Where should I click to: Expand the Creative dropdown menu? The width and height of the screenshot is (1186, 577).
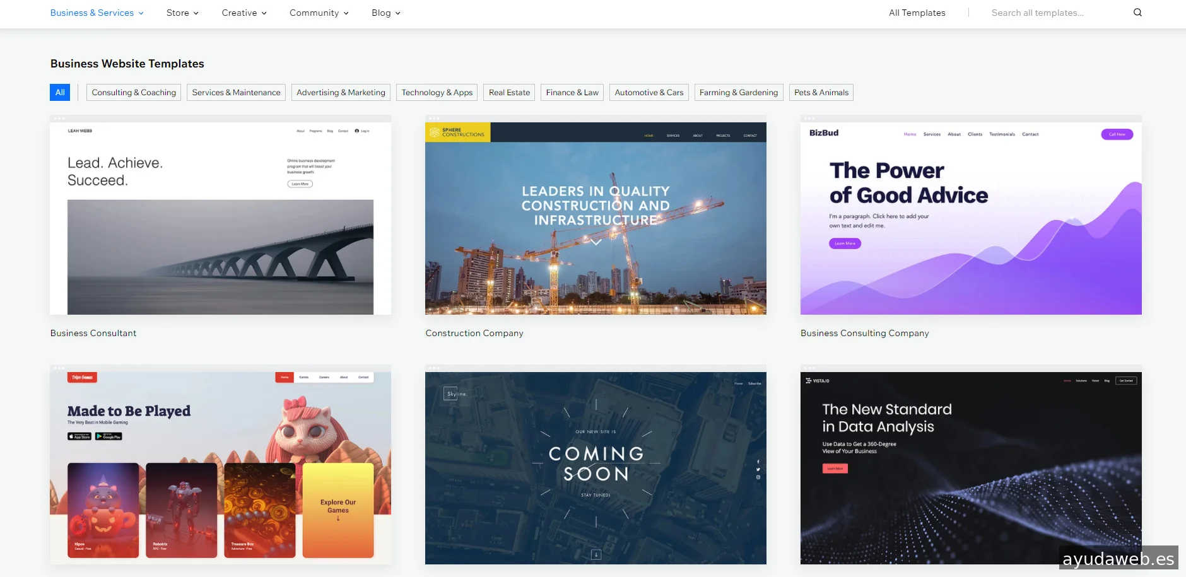[x=244, y=13]
